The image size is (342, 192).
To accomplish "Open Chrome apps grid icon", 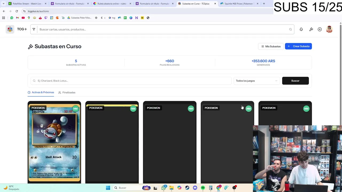I will pyautogui.click(x=3, y=18).
